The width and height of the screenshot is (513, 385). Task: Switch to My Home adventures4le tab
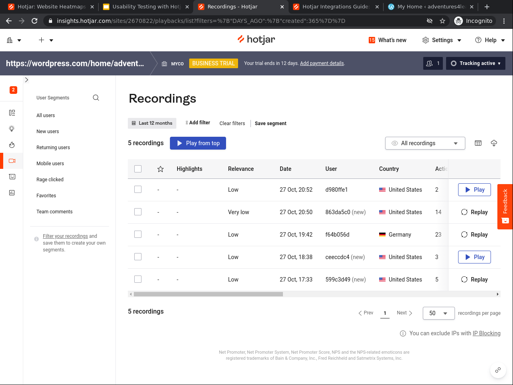[431, 7]
